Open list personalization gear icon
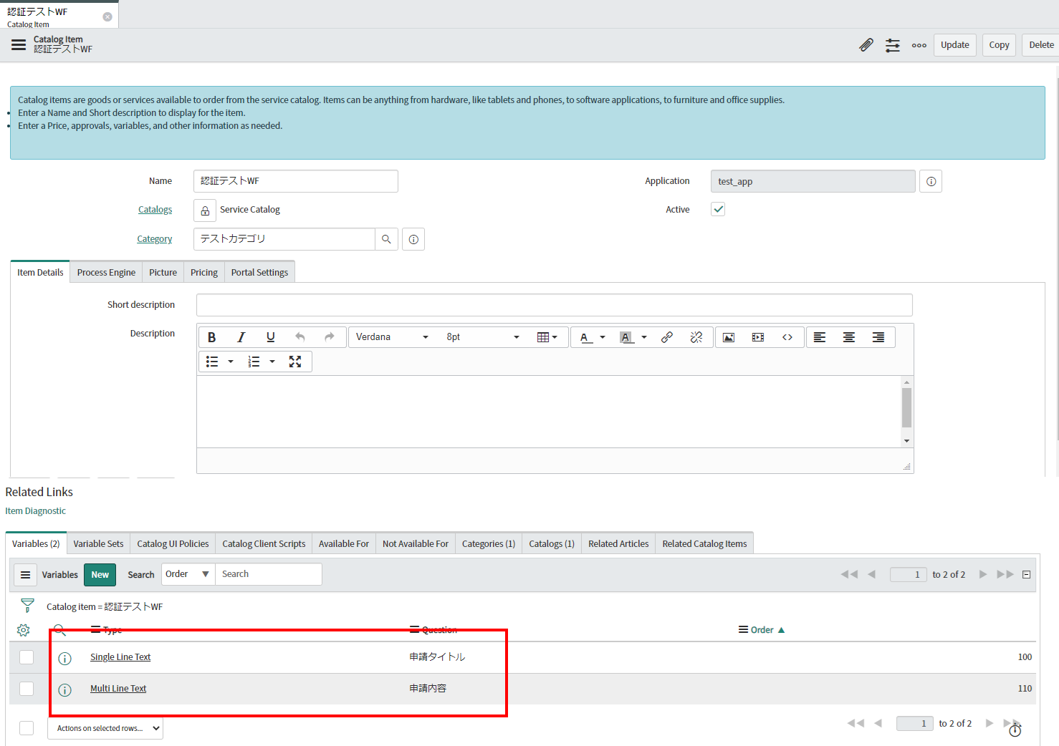1059x746 pixels. 24,630
